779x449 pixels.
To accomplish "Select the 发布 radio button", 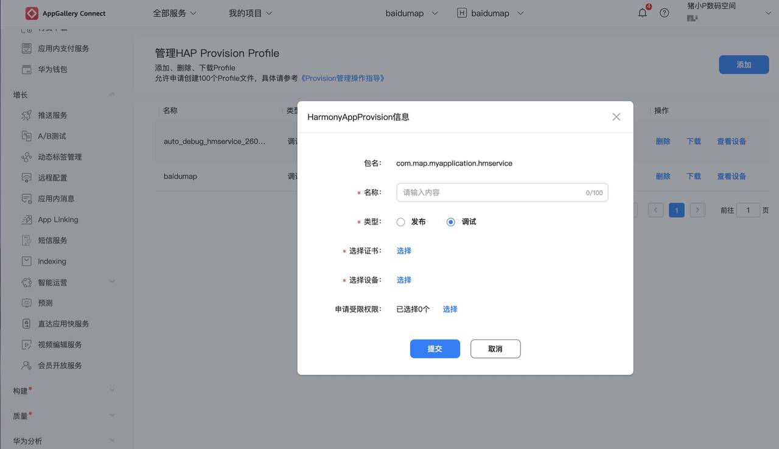I will [400, 221].
